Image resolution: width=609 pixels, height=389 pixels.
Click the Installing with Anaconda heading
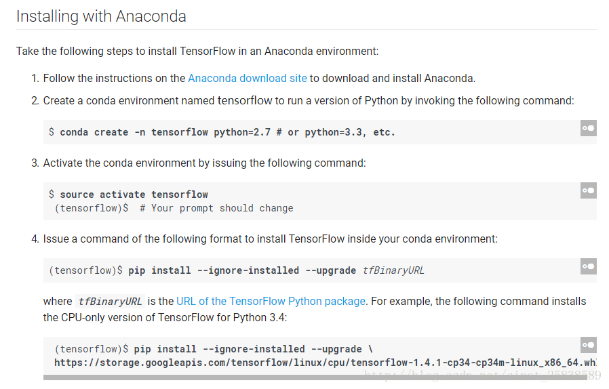pyautogui.click(x=101, y=16)
